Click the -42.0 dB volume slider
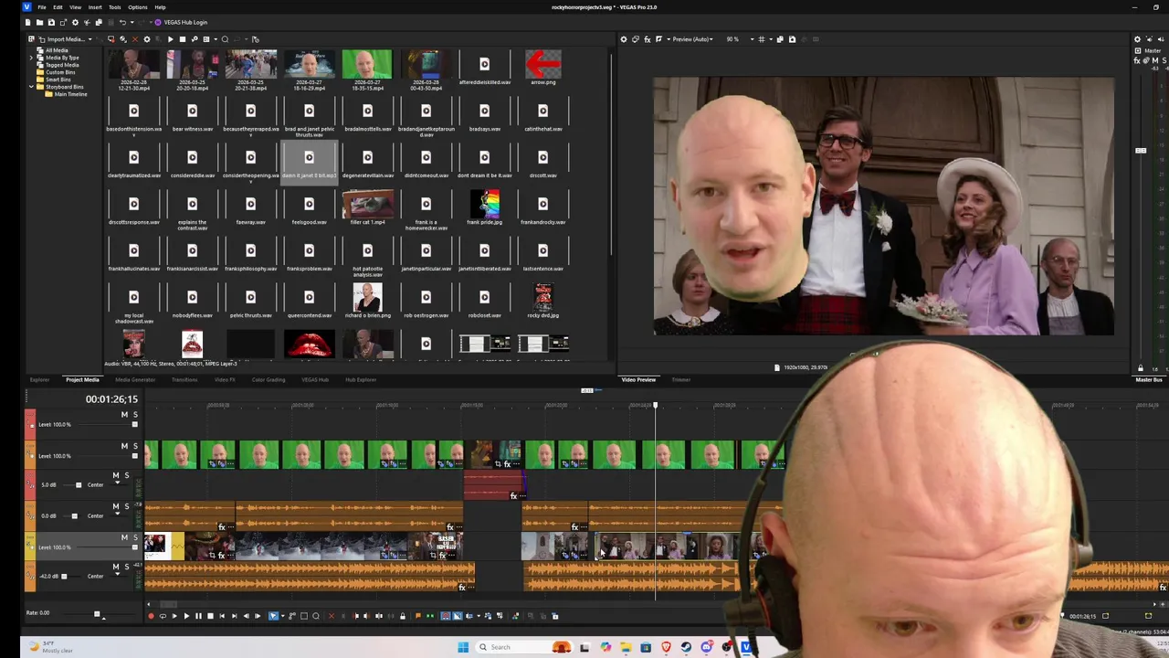The image size is (1169, 658). pos(64,577)
